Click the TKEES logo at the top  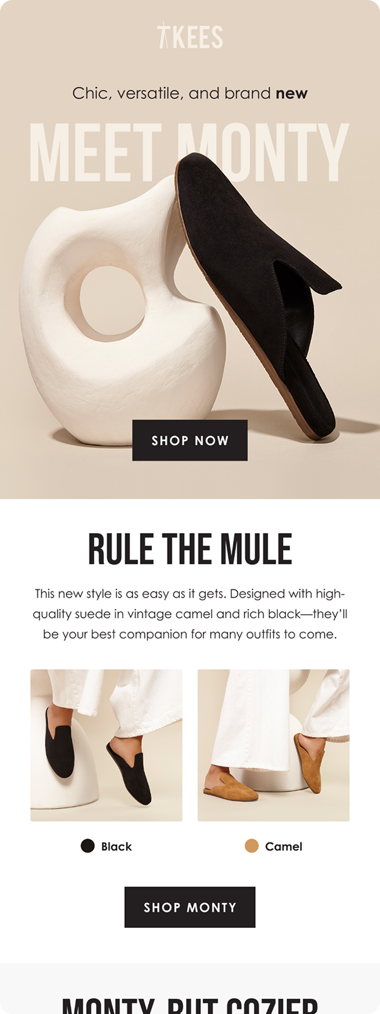pos(190,36)
